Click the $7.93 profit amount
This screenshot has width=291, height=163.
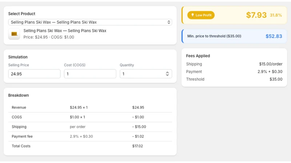(256, 15)
